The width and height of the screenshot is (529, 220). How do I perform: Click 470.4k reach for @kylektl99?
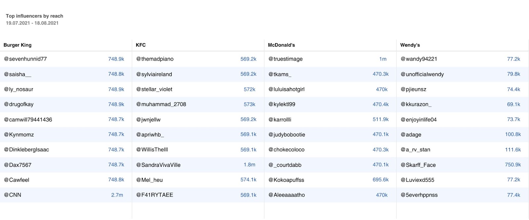[x=381, y=104]
